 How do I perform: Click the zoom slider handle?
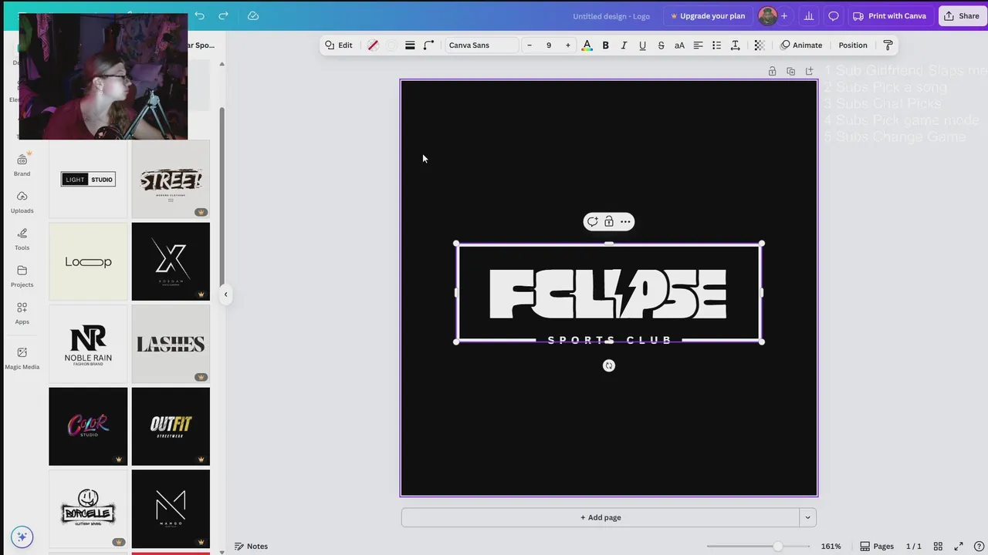point(778,547)
